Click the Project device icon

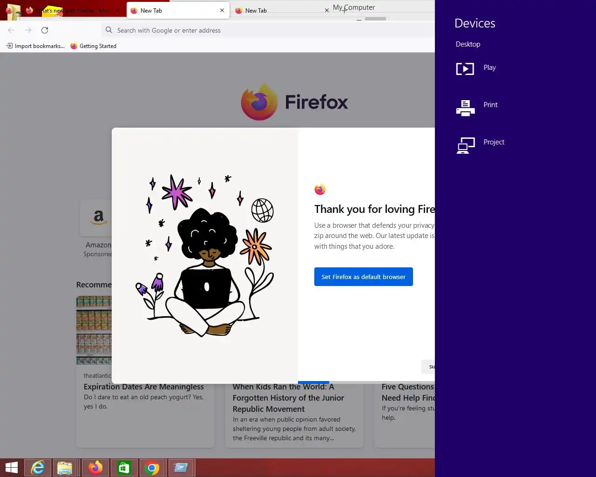466,145
